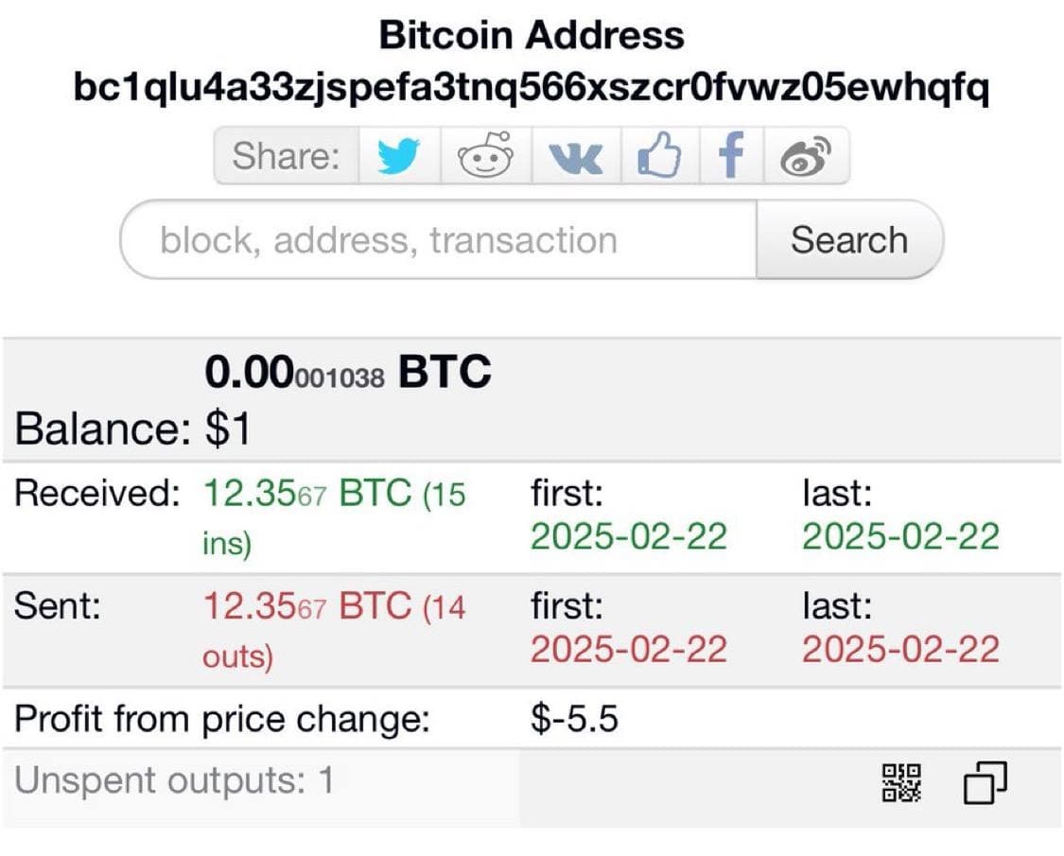The width and height of the screenshot is (1064, 856).
Task: Click the Bitcoin address text
Action: tap(532, 89)
